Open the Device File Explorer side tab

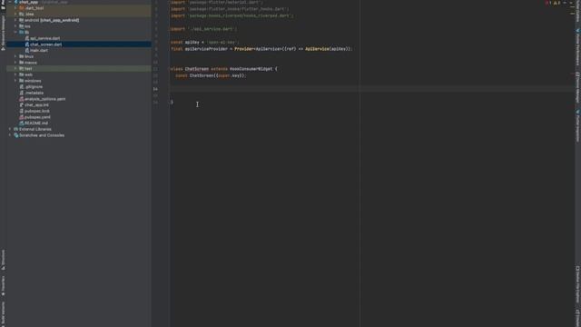tap(577, 284)
